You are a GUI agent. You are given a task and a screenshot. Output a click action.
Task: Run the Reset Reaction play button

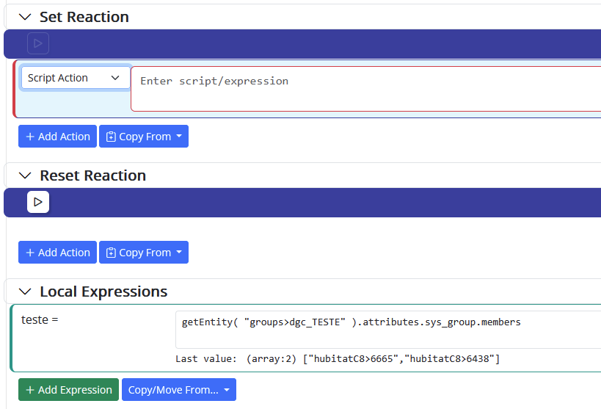(x=38, y=202)
